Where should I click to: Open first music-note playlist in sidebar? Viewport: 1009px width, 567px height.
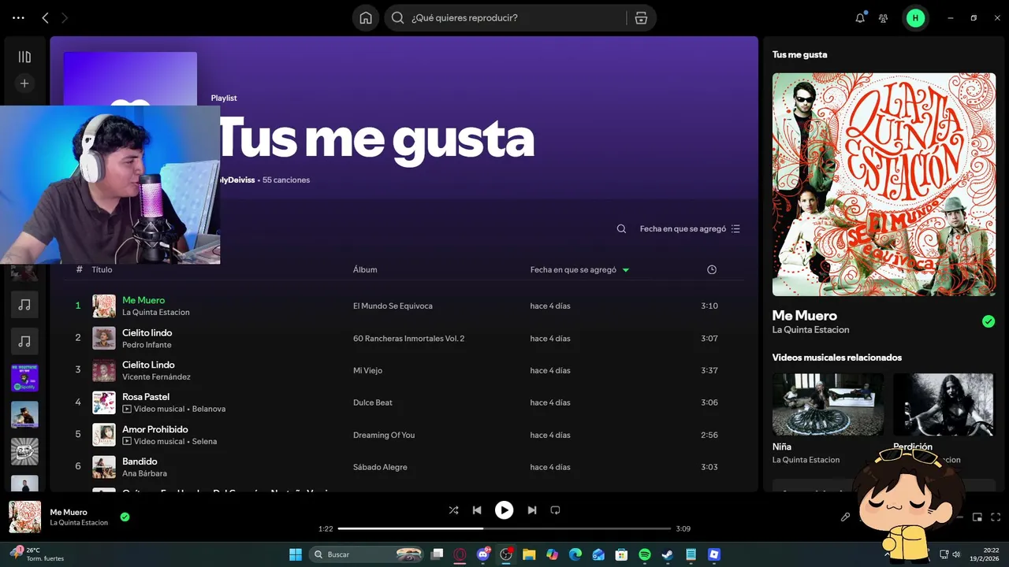point(24,304)
